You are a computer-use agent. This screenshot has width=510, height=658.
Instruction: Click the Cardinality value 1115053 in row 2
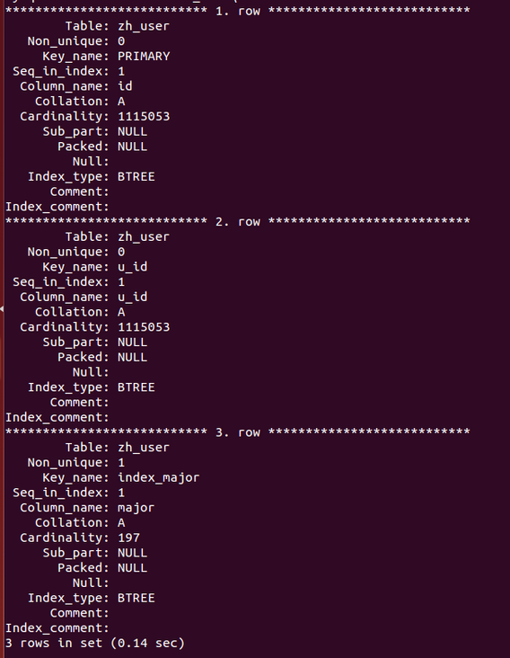144,327
